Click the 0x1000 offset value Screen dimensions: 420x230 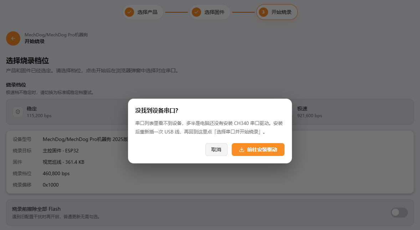click(51, 185)
